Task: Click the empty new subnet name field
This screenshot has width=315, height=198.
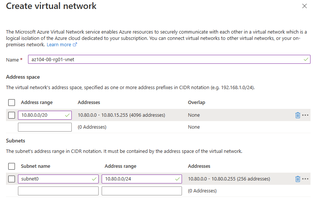Action: [58, 191]
